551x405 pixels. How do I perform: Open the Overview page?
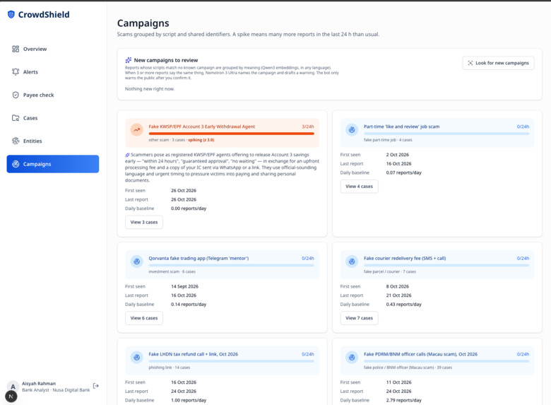(53, 49)
